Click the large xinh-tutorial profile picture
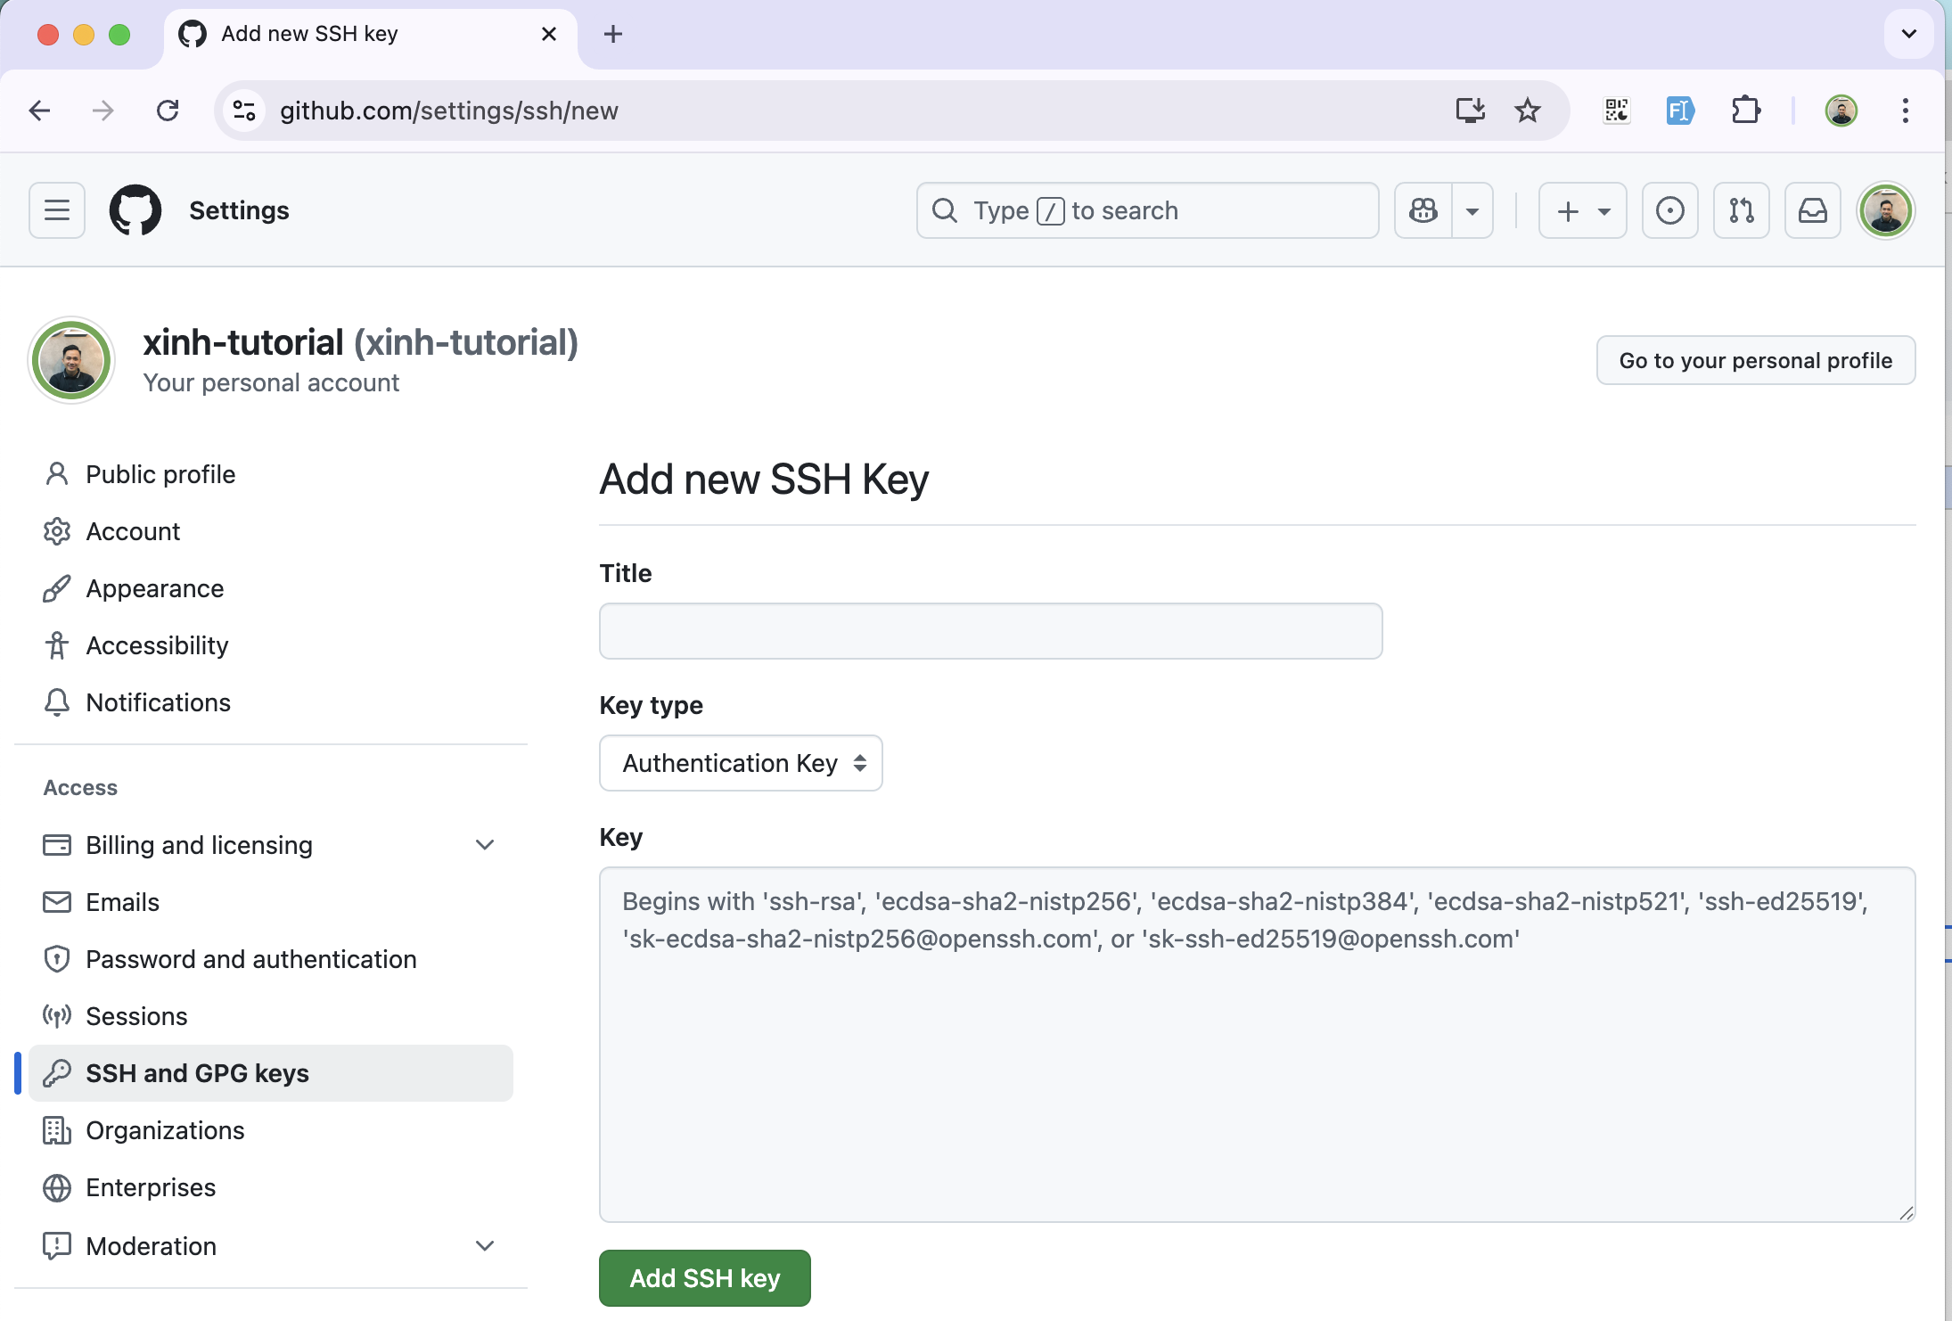The image size is (1952, 1321). tap(71, 360)
